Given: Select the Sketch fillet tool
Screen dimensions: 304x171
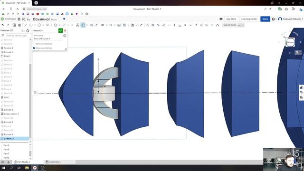Looking at the screenshot, I should tap(97, 25).
